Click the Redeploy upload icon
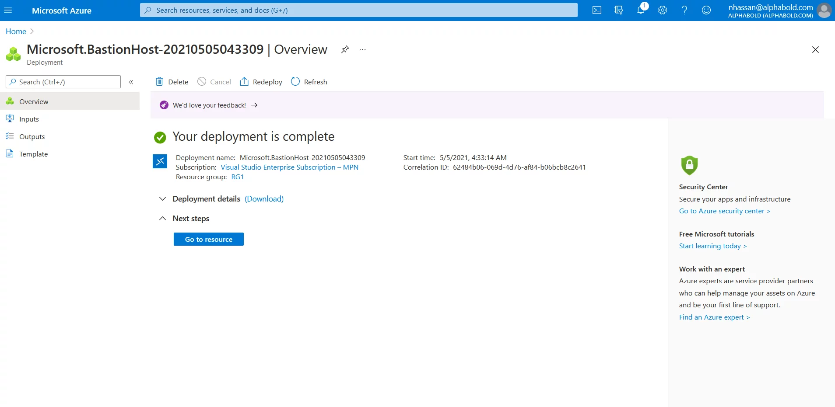The width and height of the screenshot is (835, 407). 244,81
